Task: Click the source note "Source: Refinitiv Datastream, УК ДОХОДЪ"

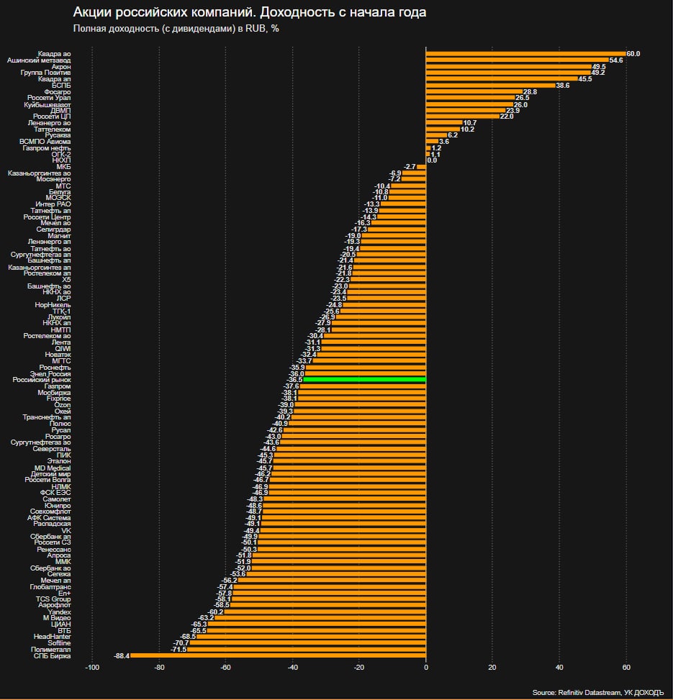Action: click(x=598, y=692)
